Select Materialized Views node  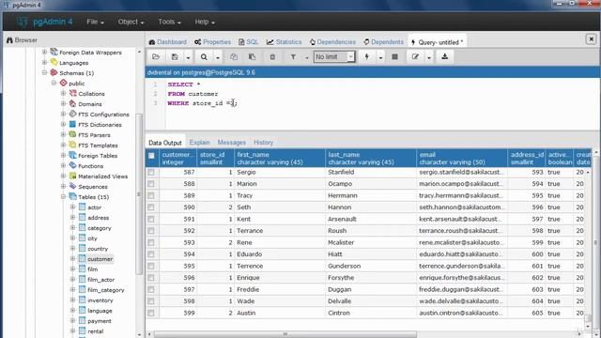[102, 177]
